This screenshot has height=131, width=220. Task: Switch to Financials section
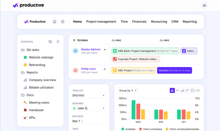click(139, 22)
